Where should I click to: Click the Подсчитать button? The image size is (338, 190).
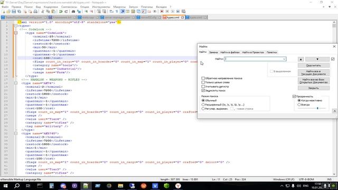[314, 65]
